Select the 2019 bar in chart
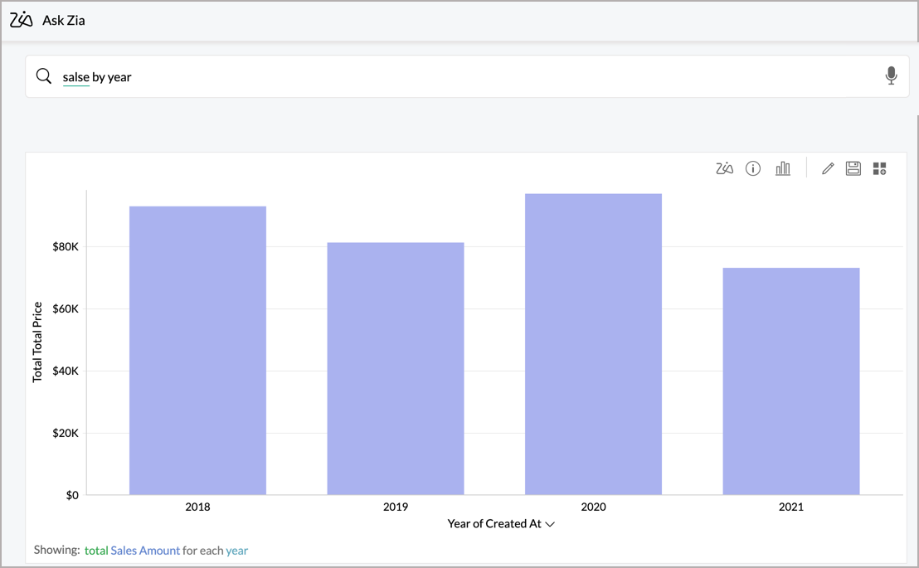The width and height of the screenshot is (919, 568). click(395, 368)
